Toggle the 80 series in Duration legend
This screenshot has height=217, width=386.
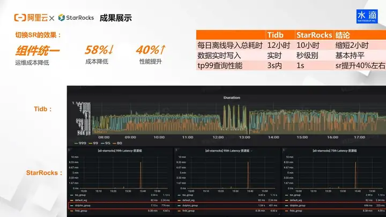click(x=117, y=143)
